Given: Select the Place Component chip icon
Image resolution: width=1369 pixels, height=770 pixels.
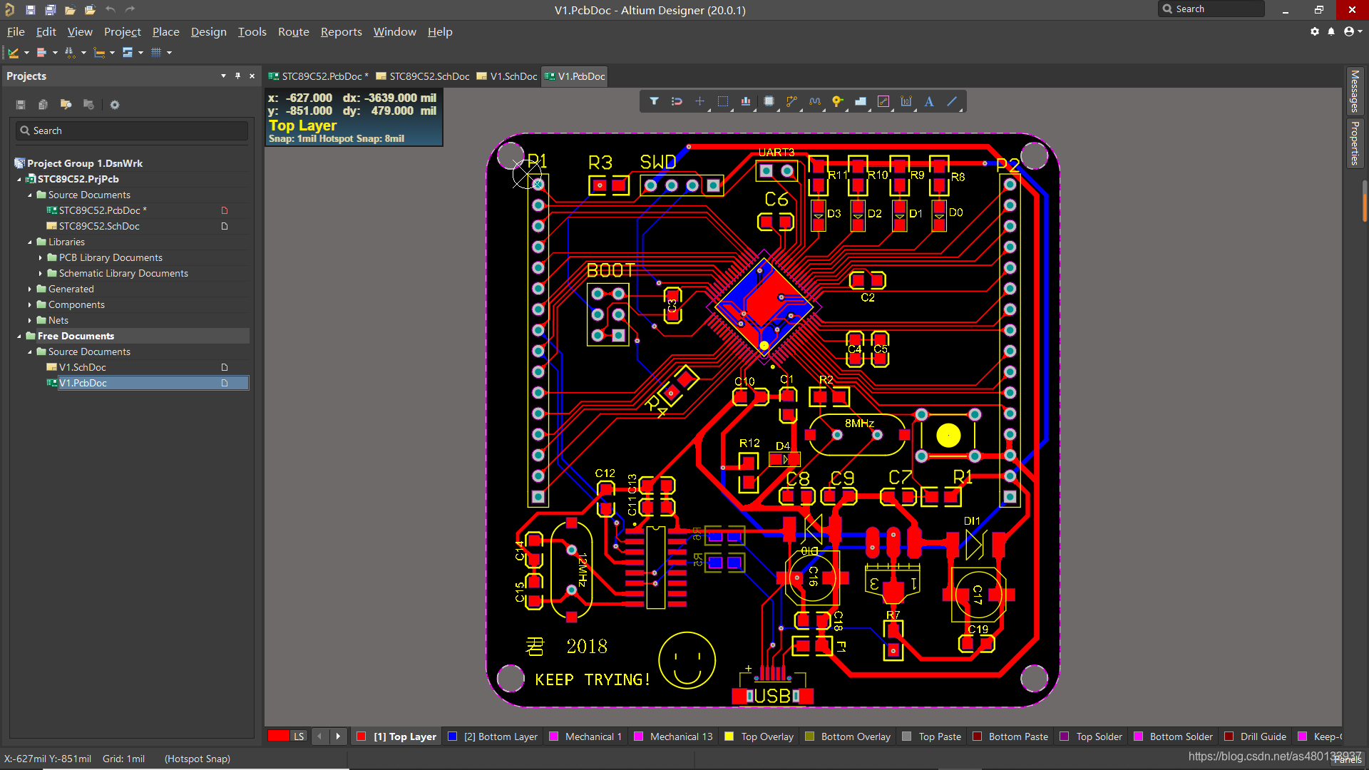Looking at the screenshot, I should pyautogui.click(x=769, y=101).
